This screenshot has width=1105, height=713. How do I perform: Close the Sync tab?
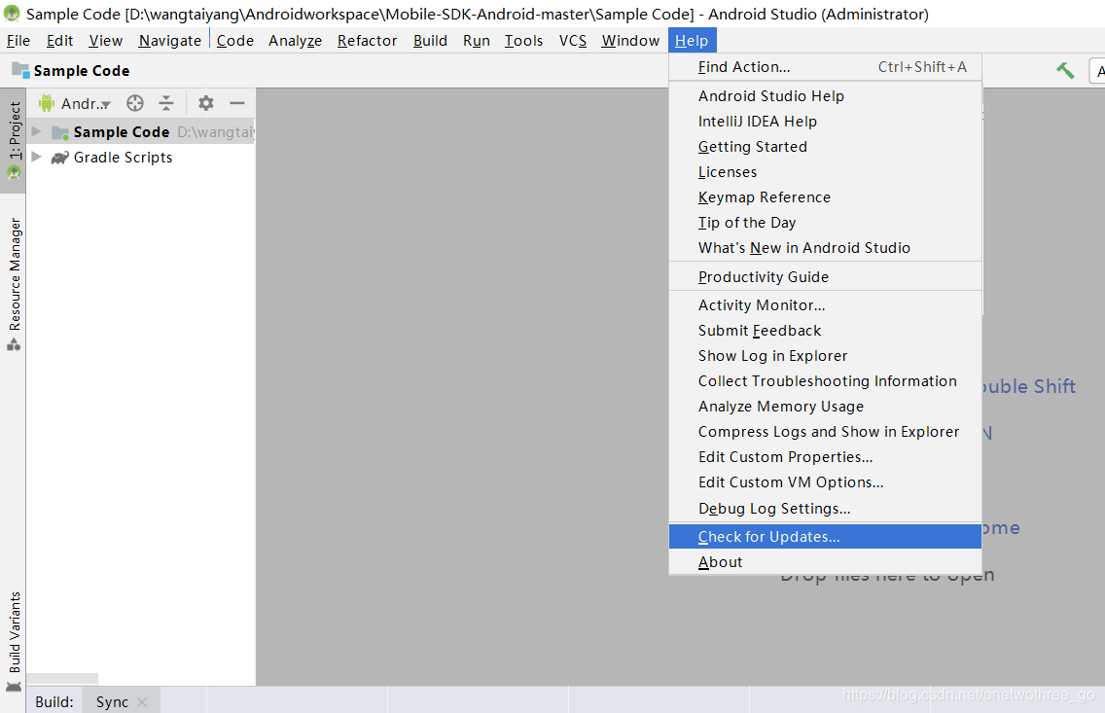142,701
